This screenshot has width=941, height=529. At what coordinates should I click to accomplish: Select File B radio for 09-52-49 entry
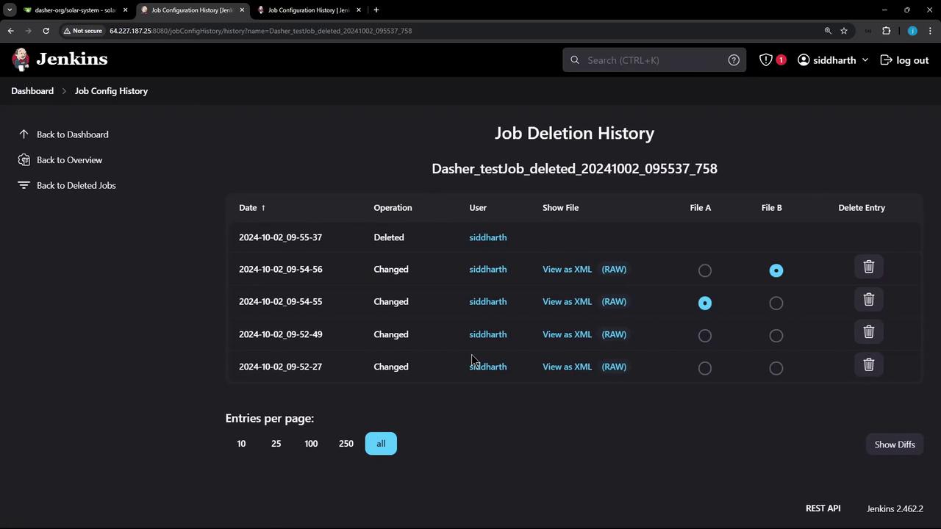pos(776,336)
